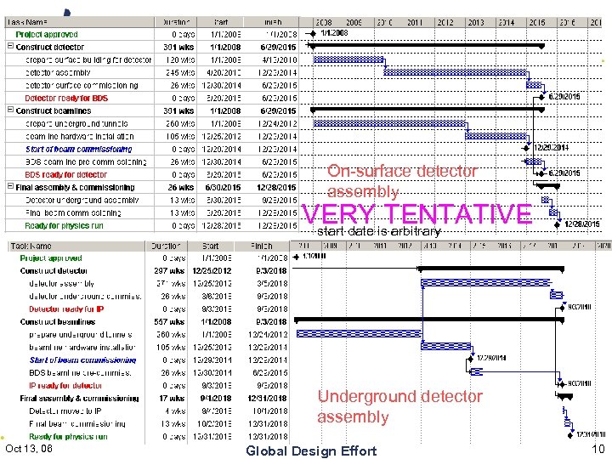Click the 'On-surface detector assembly' caption
Image resolution: width=612 pixels, height=459 pixels.
click(x=402, y=181)
